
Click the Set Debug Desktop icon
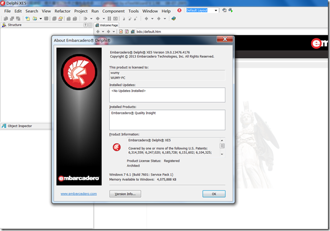(x=231, y=10)
